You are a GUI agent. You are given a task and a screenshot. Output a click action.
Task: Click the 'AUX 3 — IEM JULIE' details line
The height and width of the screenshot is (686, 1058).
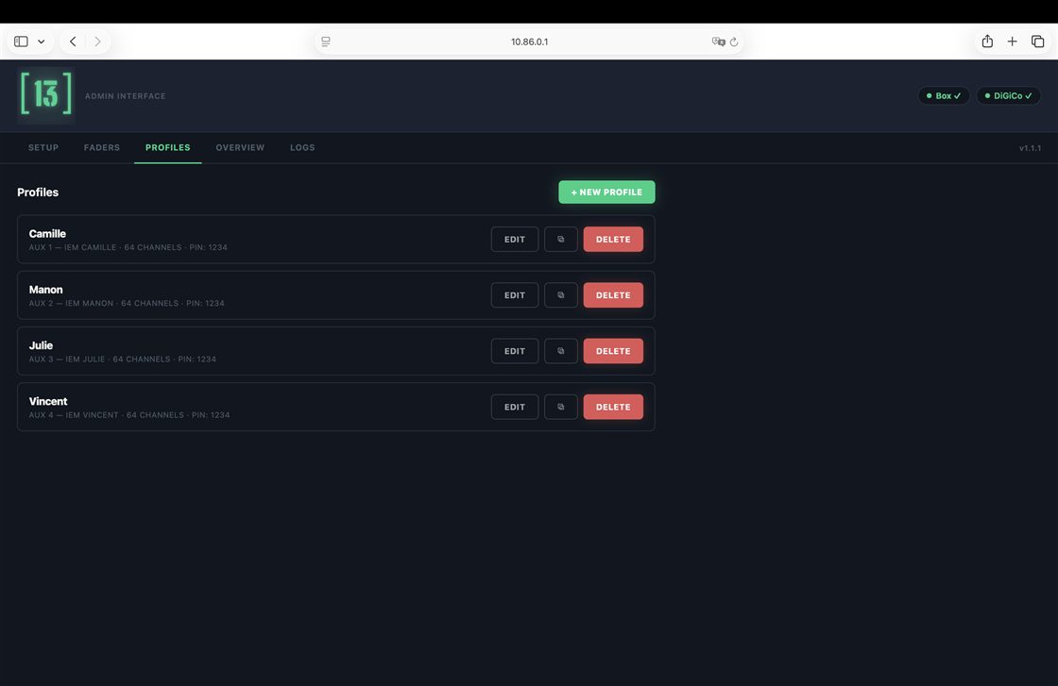[x=123, y=360]
